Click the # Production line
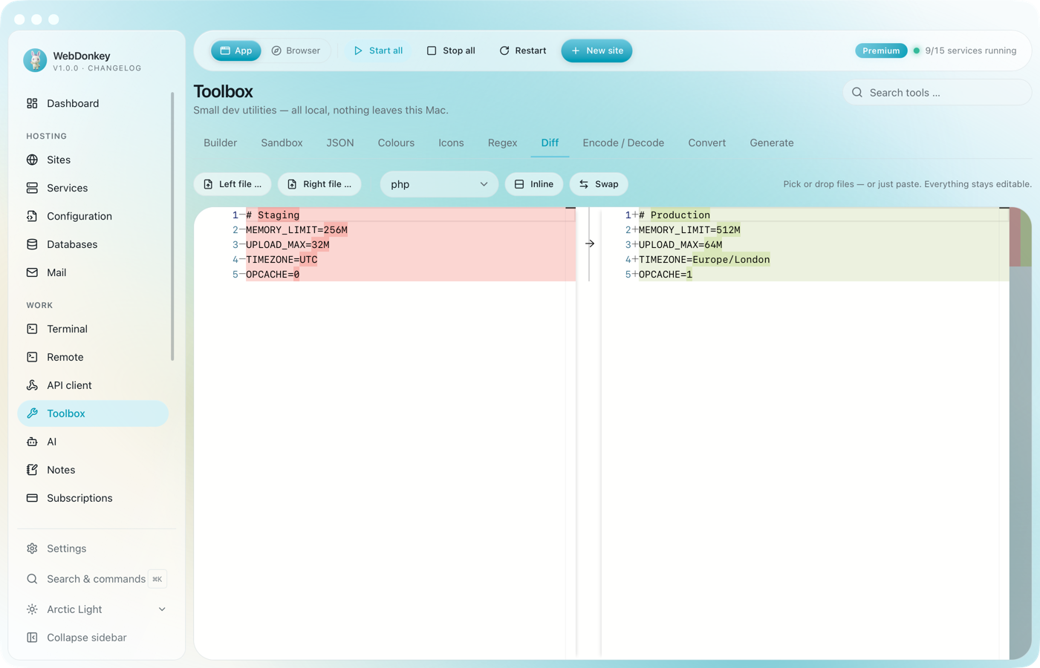Image resolution: width=1040 pixels, height=668 pixels. [675, 215]
